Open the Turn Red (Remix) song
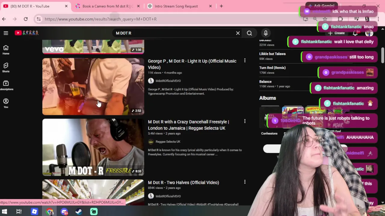385x216 pixels. (272, 67)
